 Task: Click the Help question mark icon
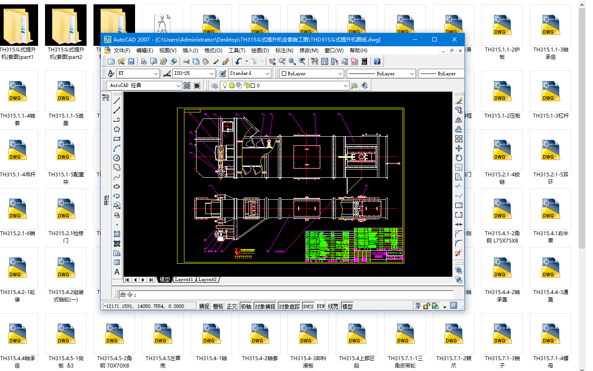pyautogui.click(x=377, y=61)
